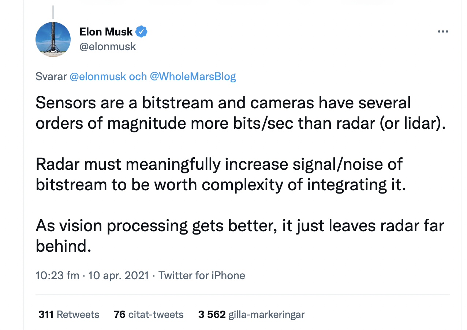Click the Elon Musk display name

point(106,32)
